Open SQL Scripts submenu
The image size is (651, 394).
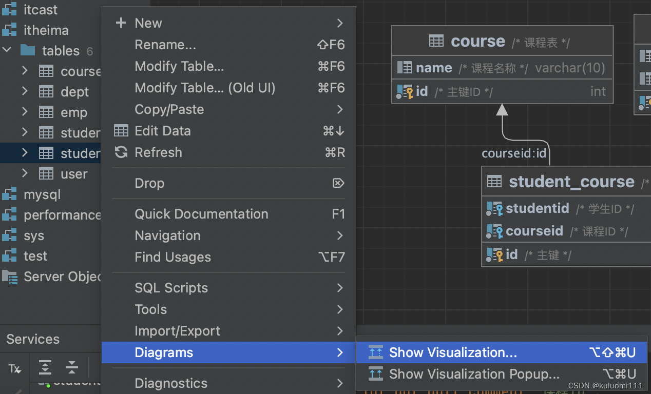(228, 288)
